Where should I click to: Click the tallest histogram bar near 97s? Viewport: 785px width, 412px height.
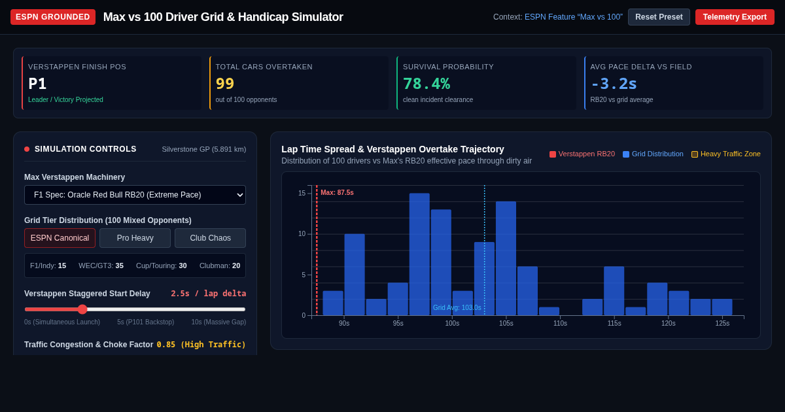[x=419, y=254]
